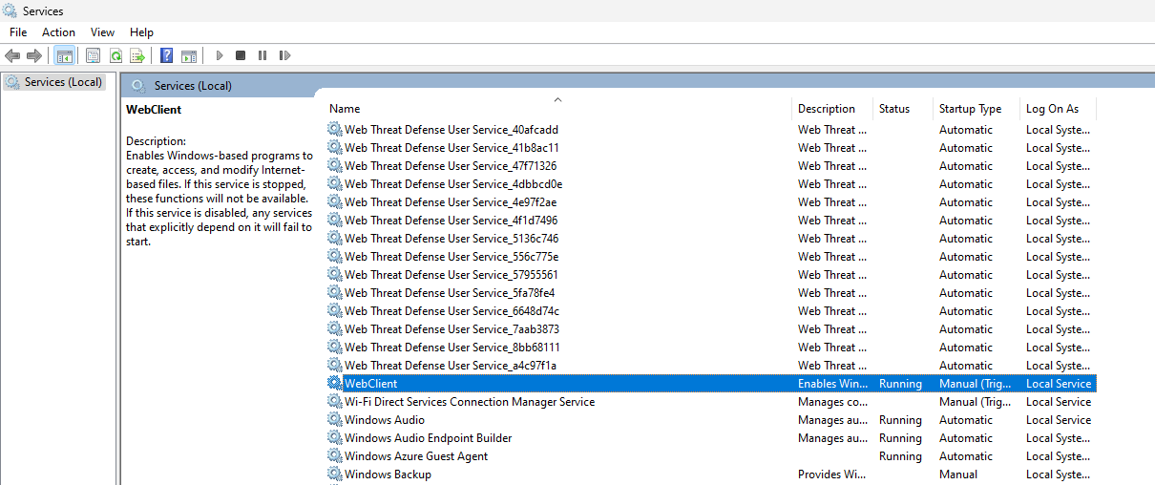Click gear icon of WebClient service
Viewport: 1155px width, 485px height.
pyautogui.click(x=334, y=384)
